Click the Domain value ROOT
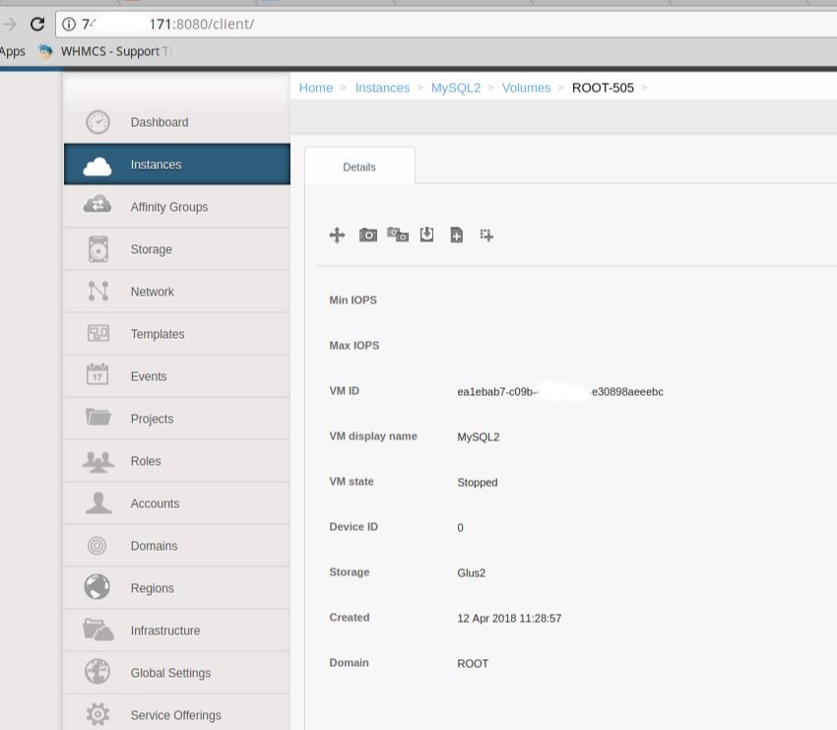The width and height of the screenshot is (837, 730). point(473,663)
